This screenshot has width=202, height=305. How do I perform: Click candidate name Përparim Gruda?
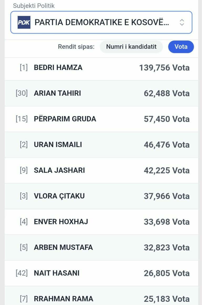click(65, 119)
